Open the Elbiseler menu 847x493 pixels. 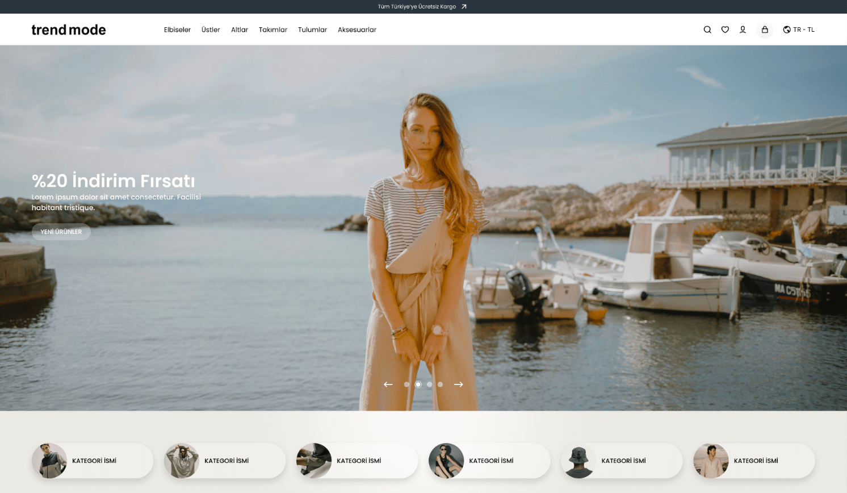click(x=177, y=30)
